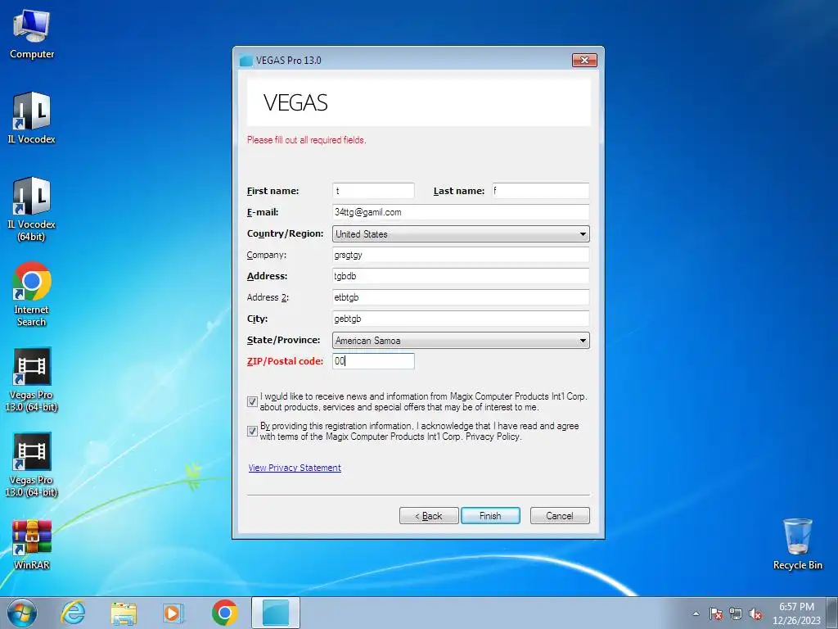This screenshot has height=629, width=838.
Task: Click the VEGAS Pro 13.0 title bar icon
Action: click(246, 61)
